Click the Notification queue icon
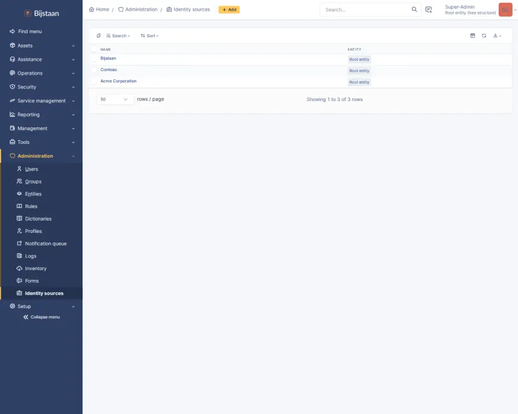518x414 pixels. tap(19, 243)
